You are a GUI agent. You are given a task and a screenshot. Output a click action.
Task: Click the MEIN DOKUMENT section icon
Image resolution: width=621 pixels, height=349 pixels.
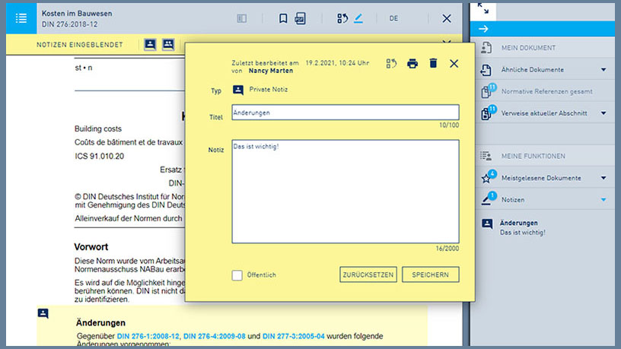pyautogui.click(x=486, y=47)
